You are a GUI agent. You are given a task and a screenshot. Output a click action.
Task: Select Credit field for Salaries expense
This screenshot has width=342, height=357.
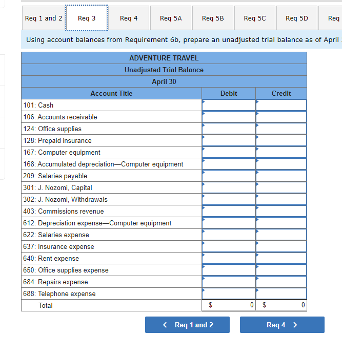point(281,235)
